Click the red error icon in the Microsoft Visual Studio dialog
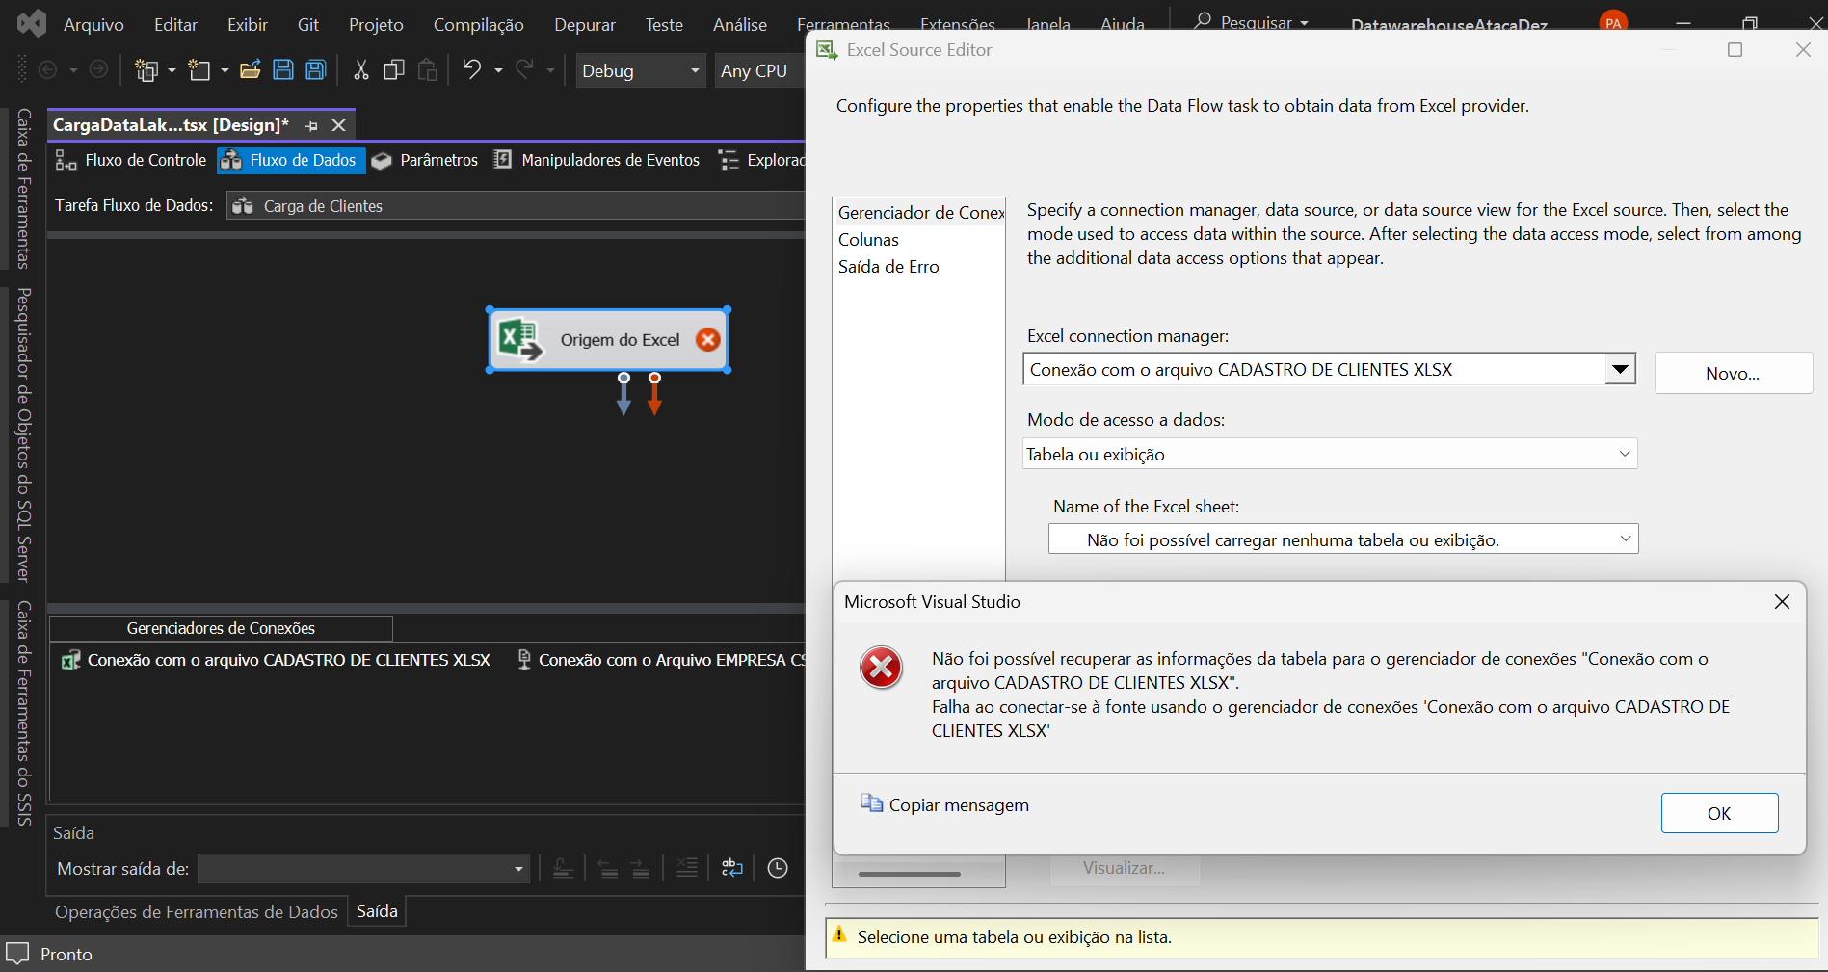1828x972 pixels. click(x=881, y=668)
